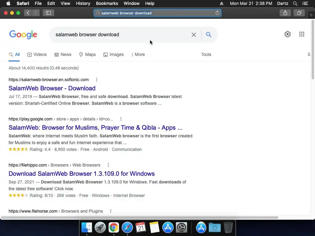Focus the Safari address bar

click(x=157, y=13)
